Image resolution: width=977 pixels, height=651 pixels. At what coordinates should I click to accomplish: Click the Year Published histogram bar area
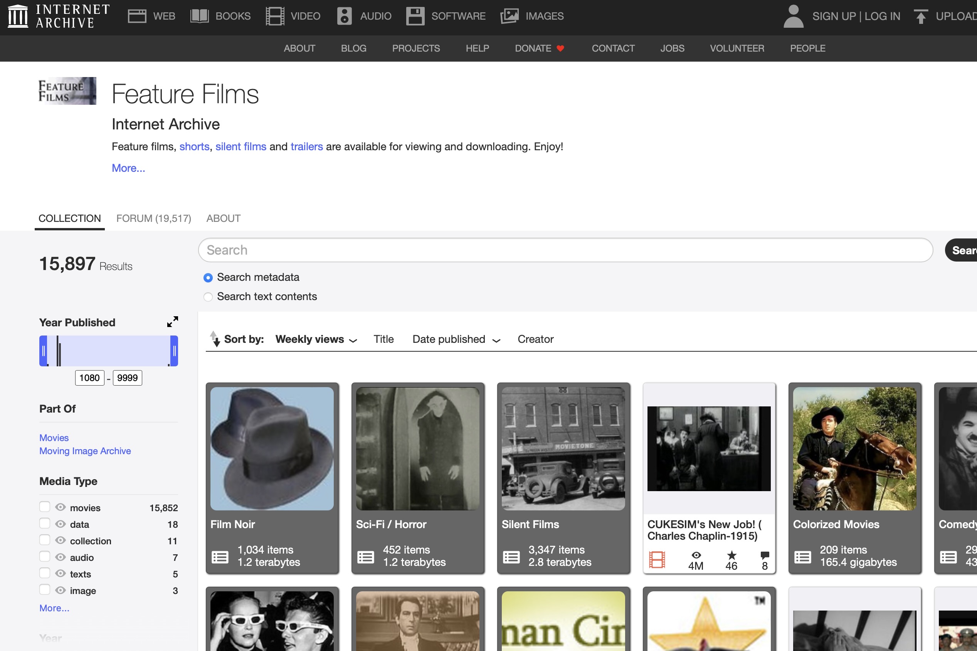pos(109,351)
